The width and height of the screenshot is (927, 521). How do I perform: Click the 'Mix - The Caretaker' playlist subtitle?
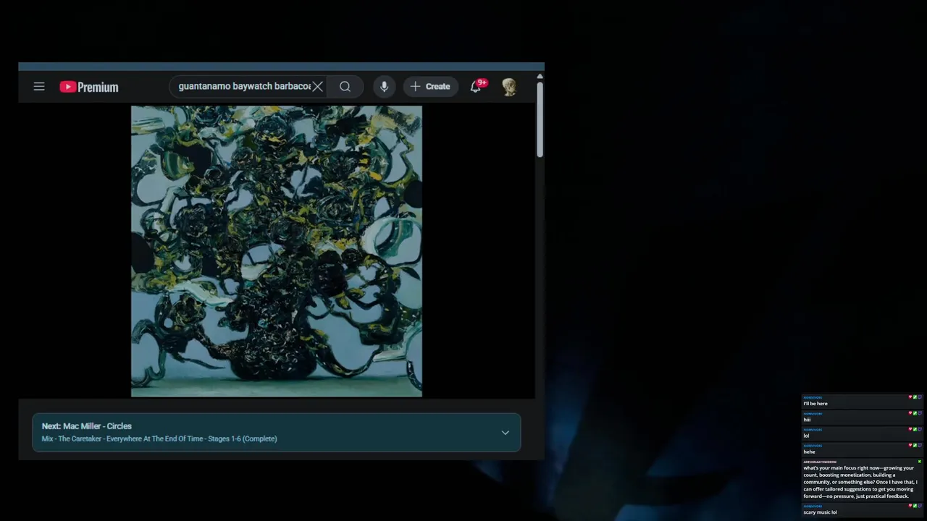(159, 439)
